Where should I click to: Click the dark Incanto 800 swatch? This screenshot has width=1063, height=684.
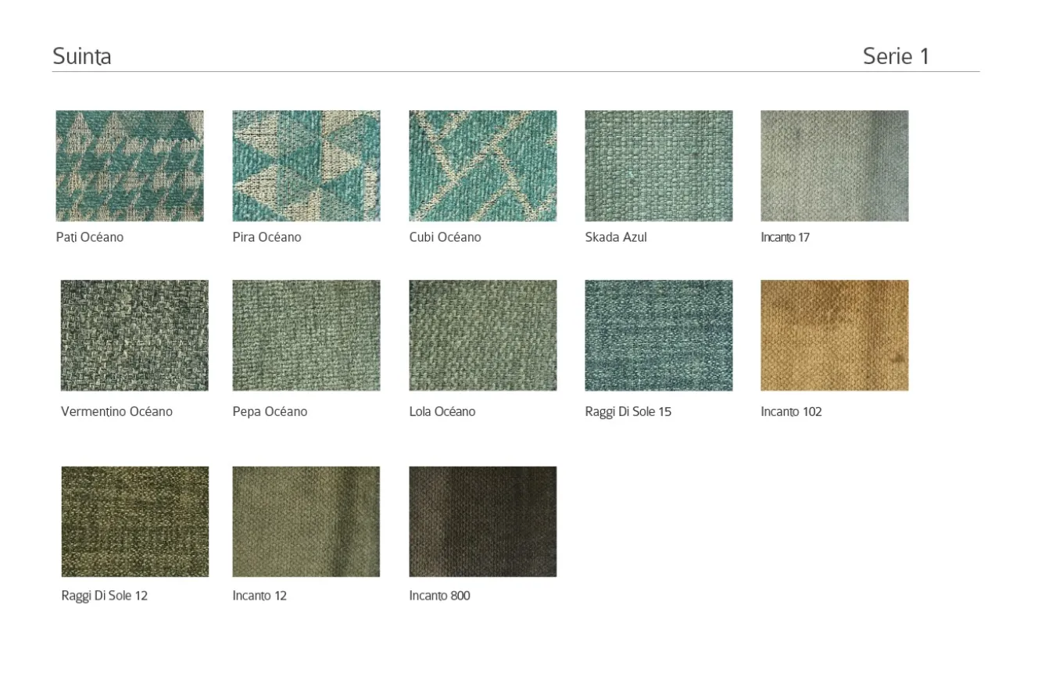483,521
